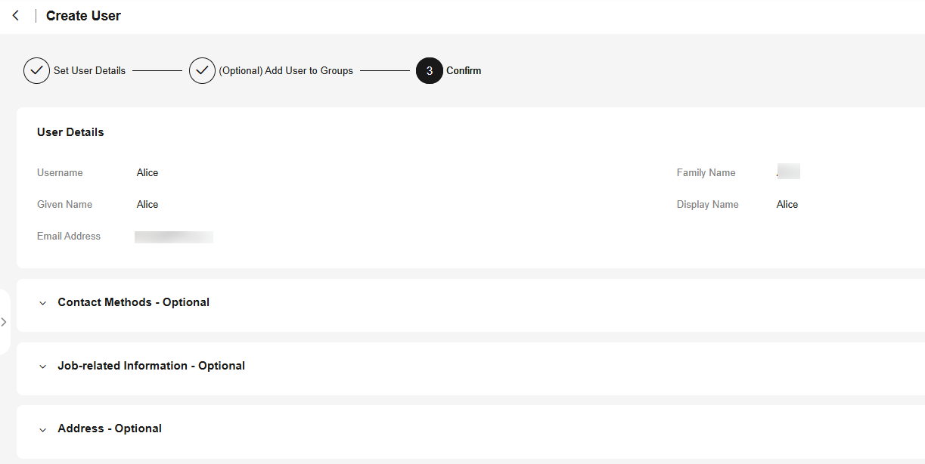Select the Confirm step label
Screen dimensions: 925x464
click(464, 70)
